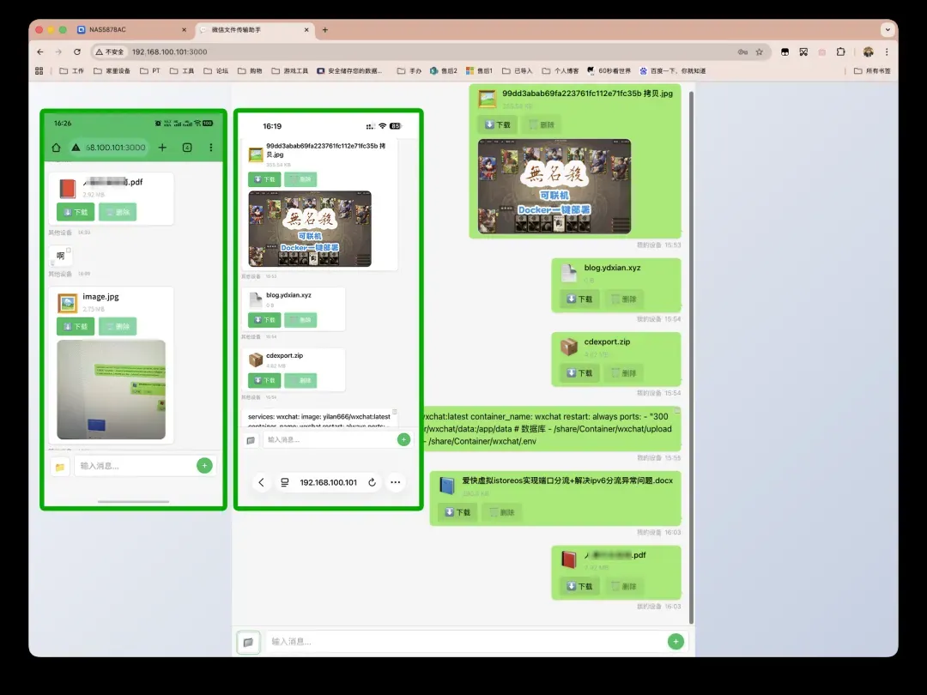The image size is (927, 695).
Task: Open the 手办 bookmark folder
Action: coord(409,71)
